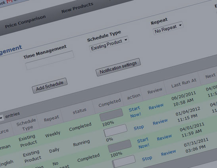Sort by Repeat column header
This screenshot has height=168, width=217.
[52, 118]
